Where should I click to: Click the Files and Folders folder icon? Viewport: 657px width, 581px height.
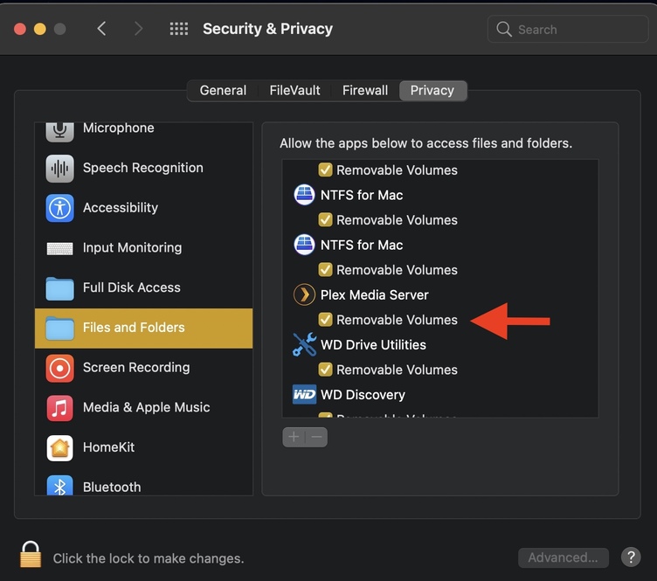[59, 328]
